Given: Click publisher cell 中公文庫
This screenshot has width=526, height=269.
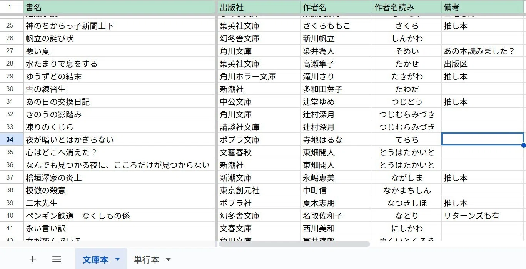Looking at the screenshot, I should [259, 102].
